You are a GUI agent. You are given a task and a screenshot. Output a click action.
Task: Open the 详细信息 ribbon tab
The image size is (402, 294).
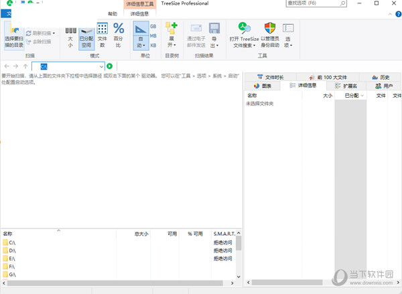139,14
